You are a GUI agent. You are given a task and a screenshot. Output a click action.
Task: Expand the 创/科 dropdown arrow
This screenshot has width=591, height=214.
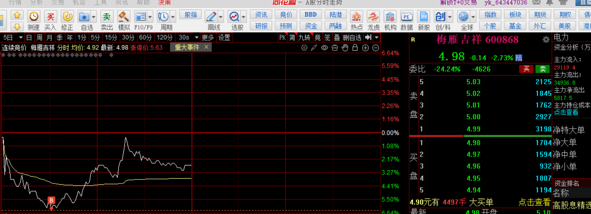[x=450, y=17]
